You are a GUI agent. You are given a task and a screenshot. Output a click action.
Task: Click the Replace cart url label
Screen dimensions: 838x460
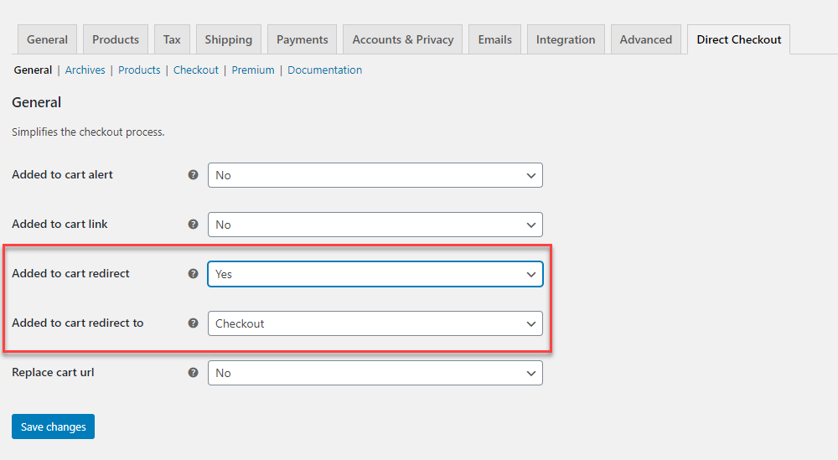(53, 372)
